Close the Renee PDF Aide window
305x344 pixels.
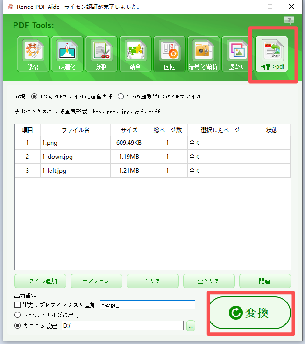(x=291, y=7)
